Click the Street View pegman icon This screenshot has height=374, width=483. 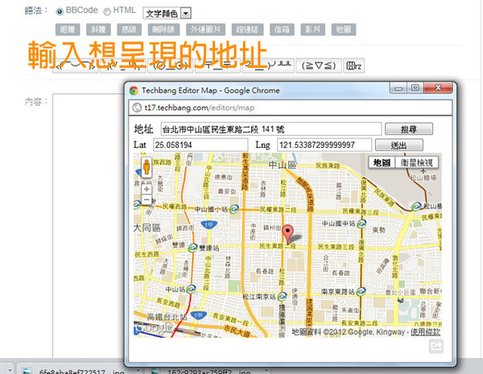[x=147, y=169]
